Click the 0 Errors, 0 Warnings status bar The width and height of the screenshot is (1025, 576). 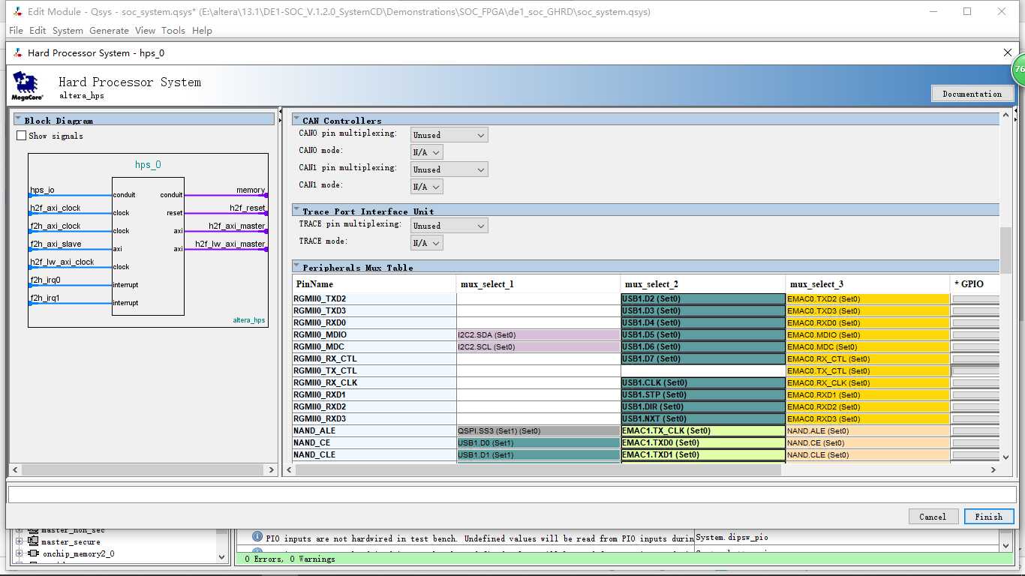[625, 559]
